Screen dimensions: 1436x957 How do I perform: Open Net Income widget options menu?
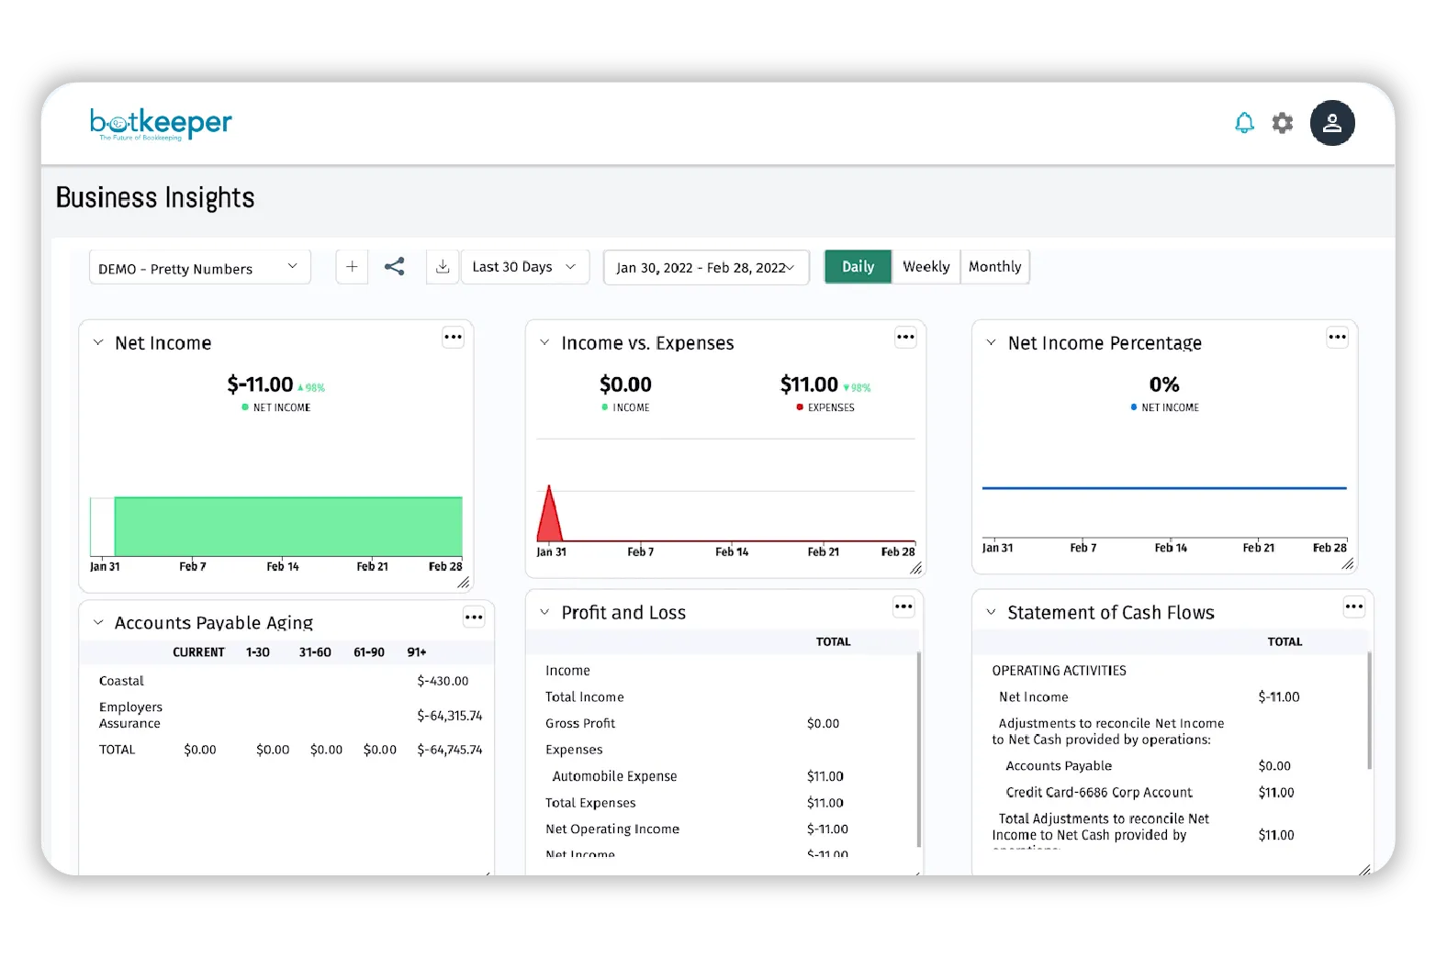(x=453, y=338)
